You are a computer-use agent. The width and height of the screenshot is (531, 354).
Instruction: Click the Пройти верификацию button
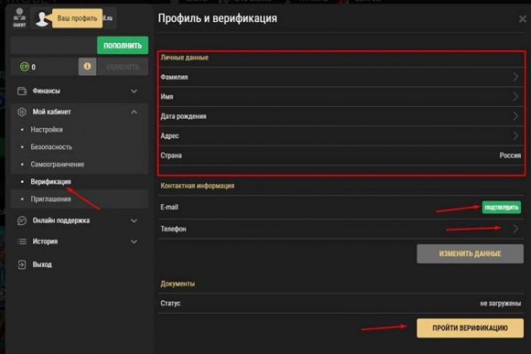470,328
